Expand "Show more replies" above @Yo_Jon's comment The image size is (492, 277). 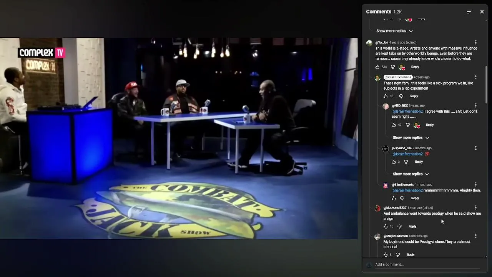(395, 31)
